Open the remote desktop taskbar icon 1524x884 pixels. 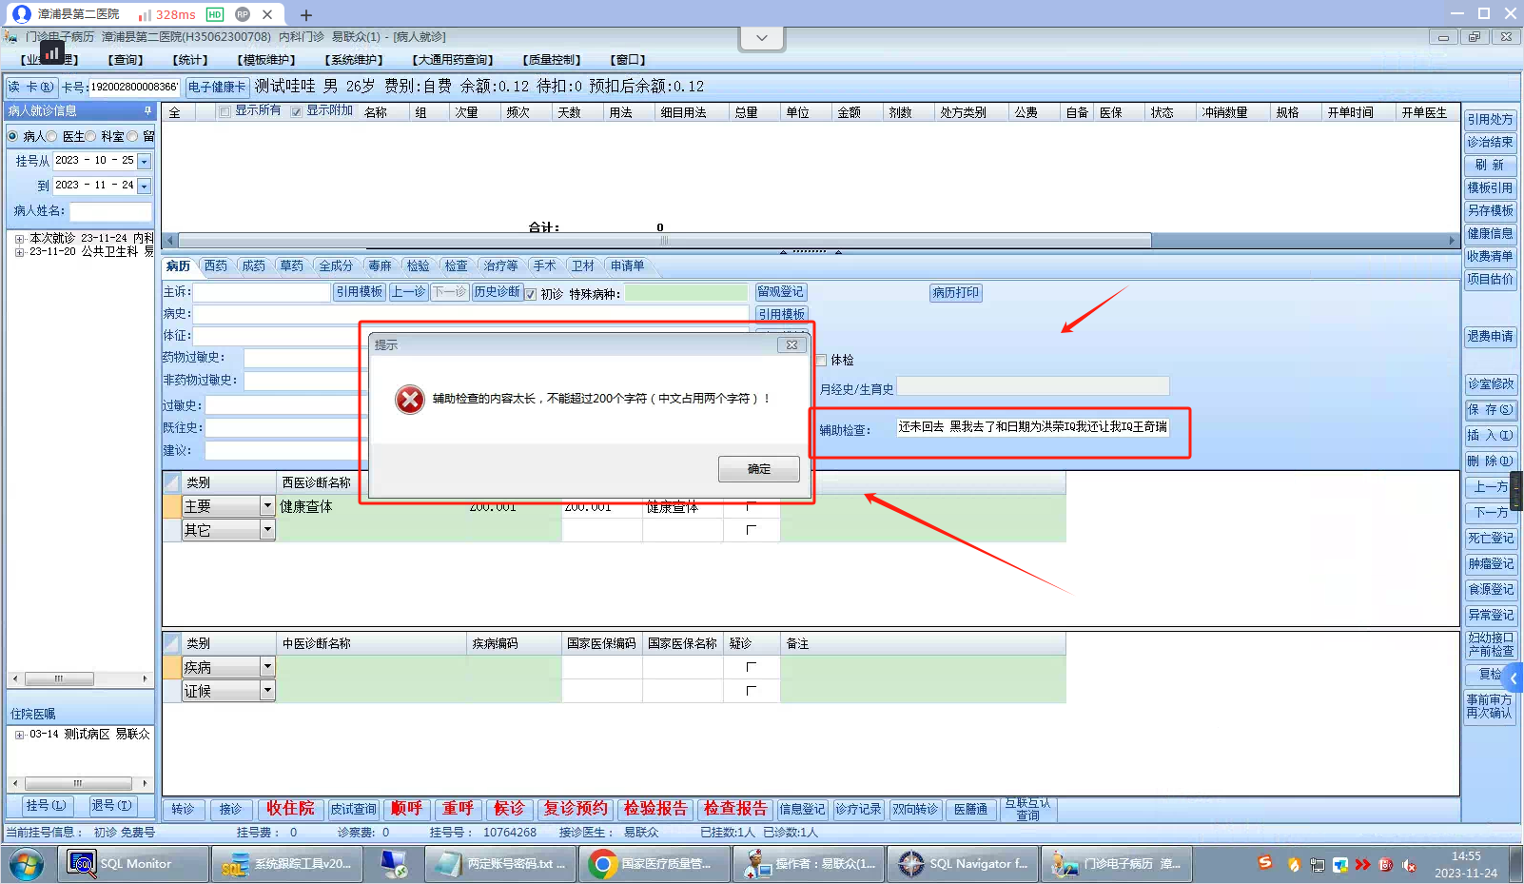394,864
